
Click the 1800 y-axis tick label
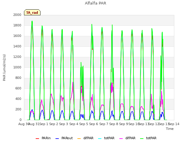[17, 25]
